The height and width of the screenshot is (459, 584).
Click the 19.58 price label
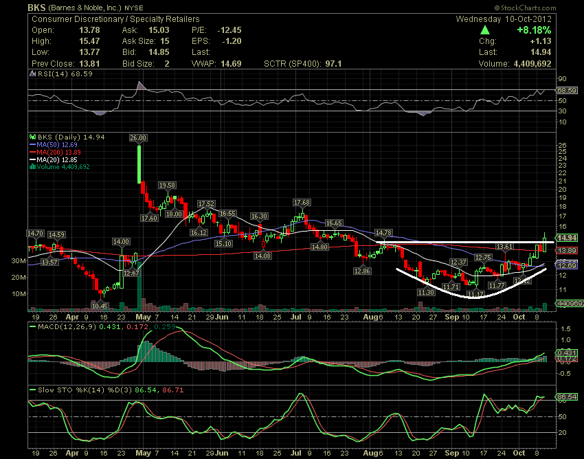click(167, 185)
